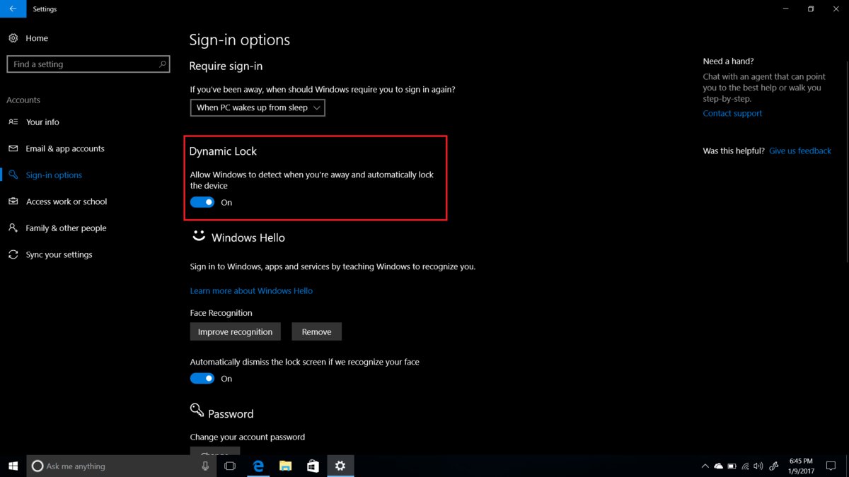The width and height of the screenshot is (849, 477).
Task: Open the Contact support link
Action: (x=732, y=113)
